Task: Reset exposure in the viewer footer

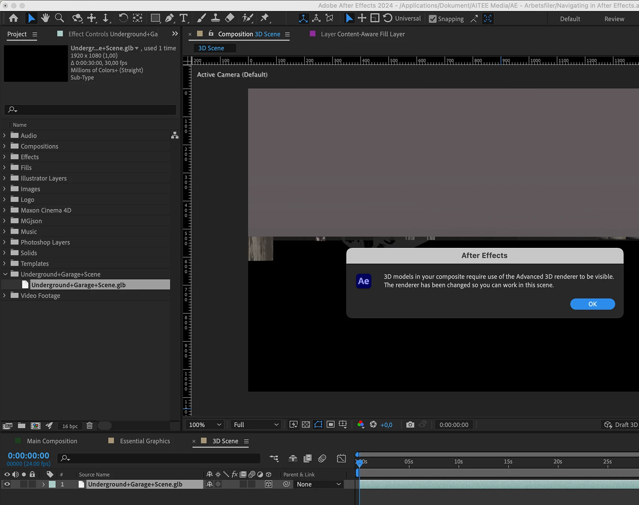Action: pos(373,425)
